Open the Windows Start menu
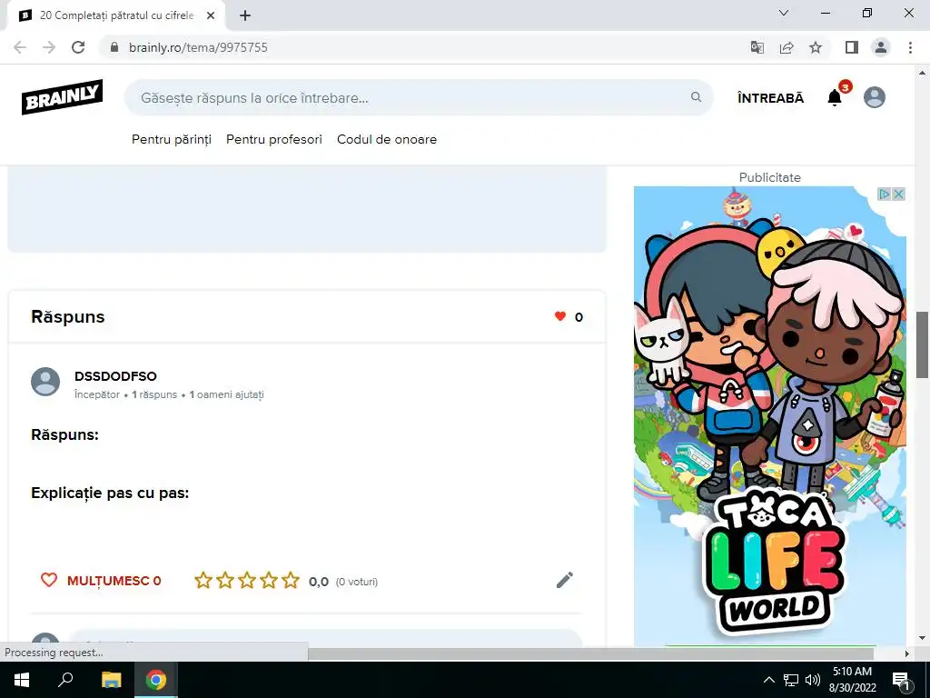Viewport: 930px width, 698px height. [22, 680]
